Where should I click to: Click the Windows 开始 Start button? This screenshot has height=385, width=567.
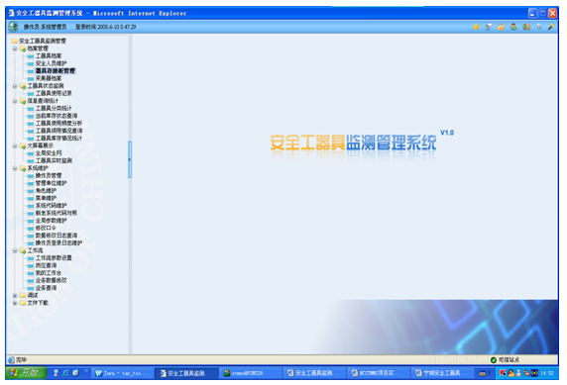point(26,373)
